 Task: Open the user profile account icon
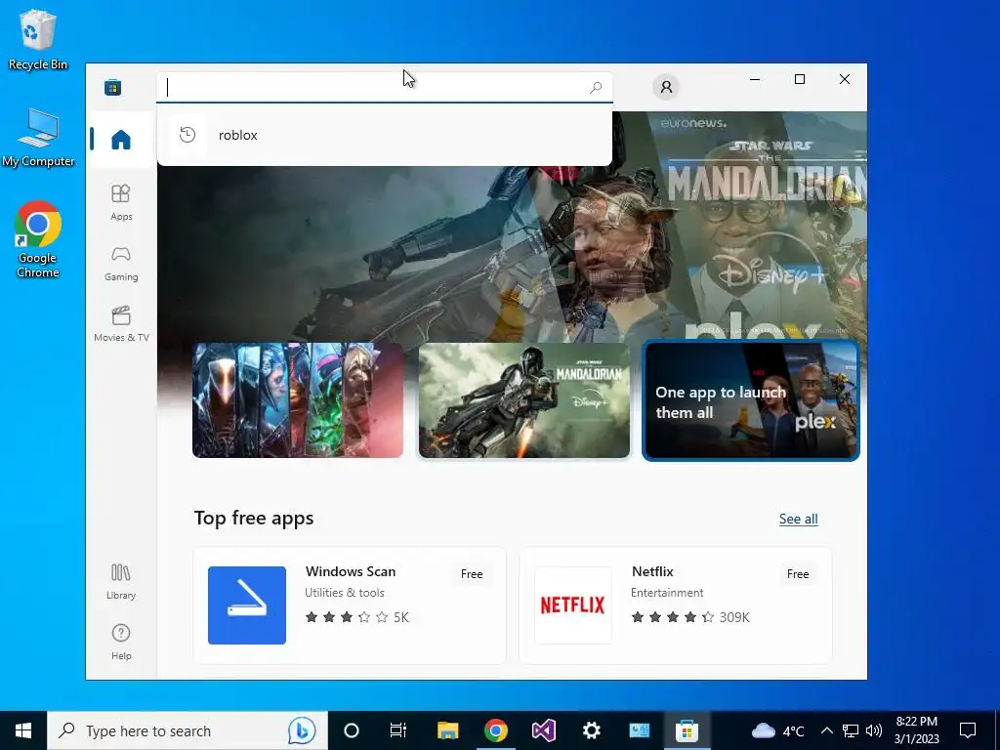tap(666, 87)
